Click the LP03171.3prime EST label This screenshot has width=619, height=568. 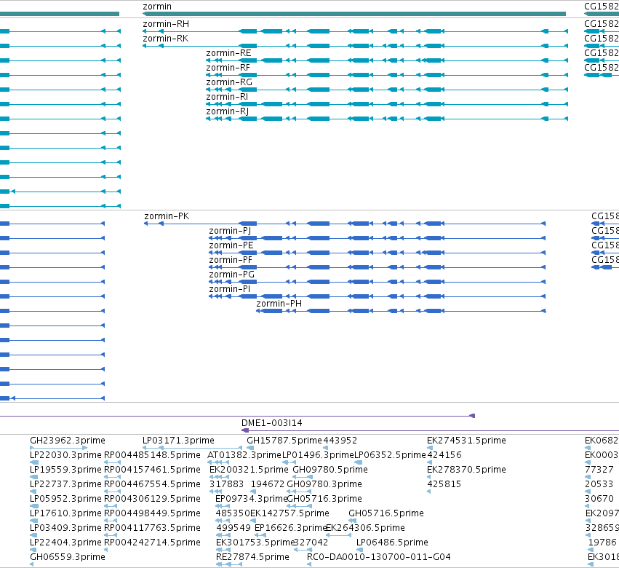coord(178,441)
